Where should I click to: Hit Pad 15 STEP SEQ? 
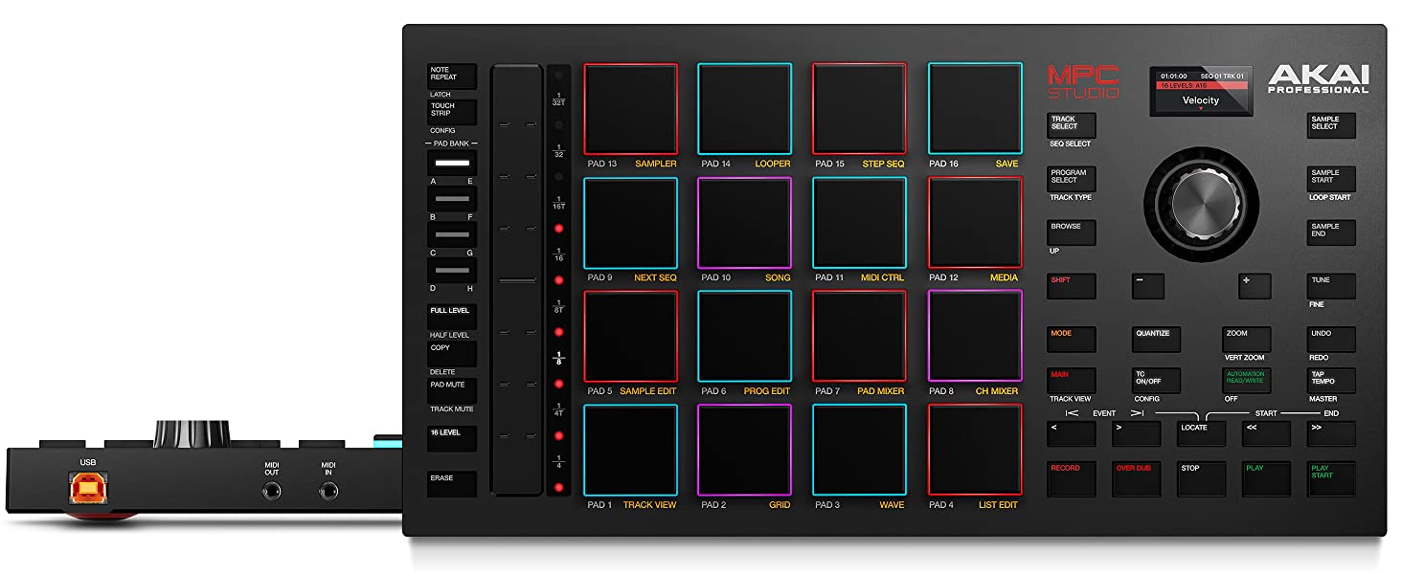[859, 109]
